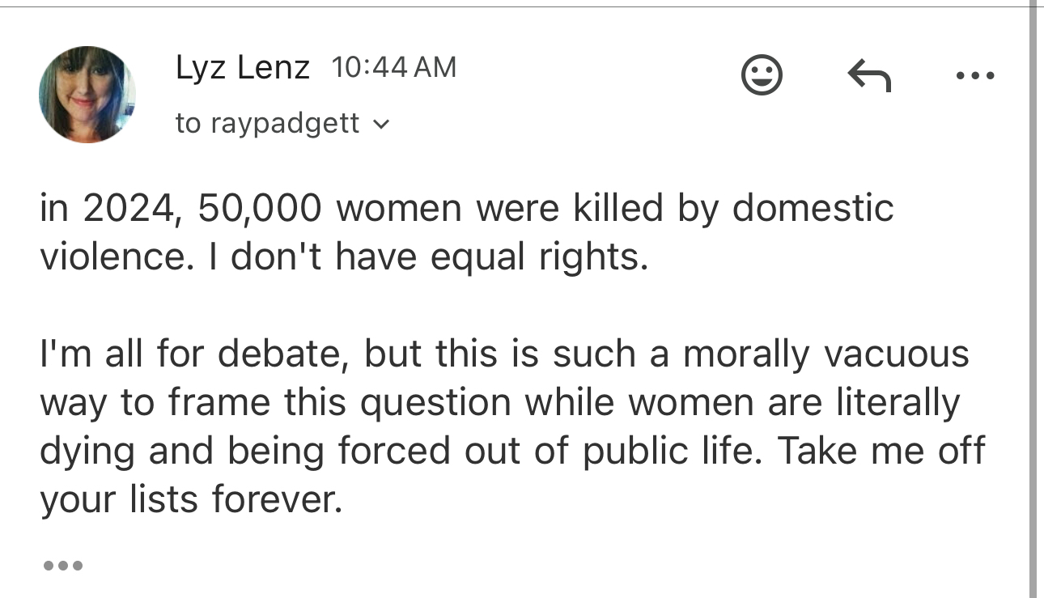1044x598 pixels.
Task: Click the reply arrow icon
Action: click(868, 76)
